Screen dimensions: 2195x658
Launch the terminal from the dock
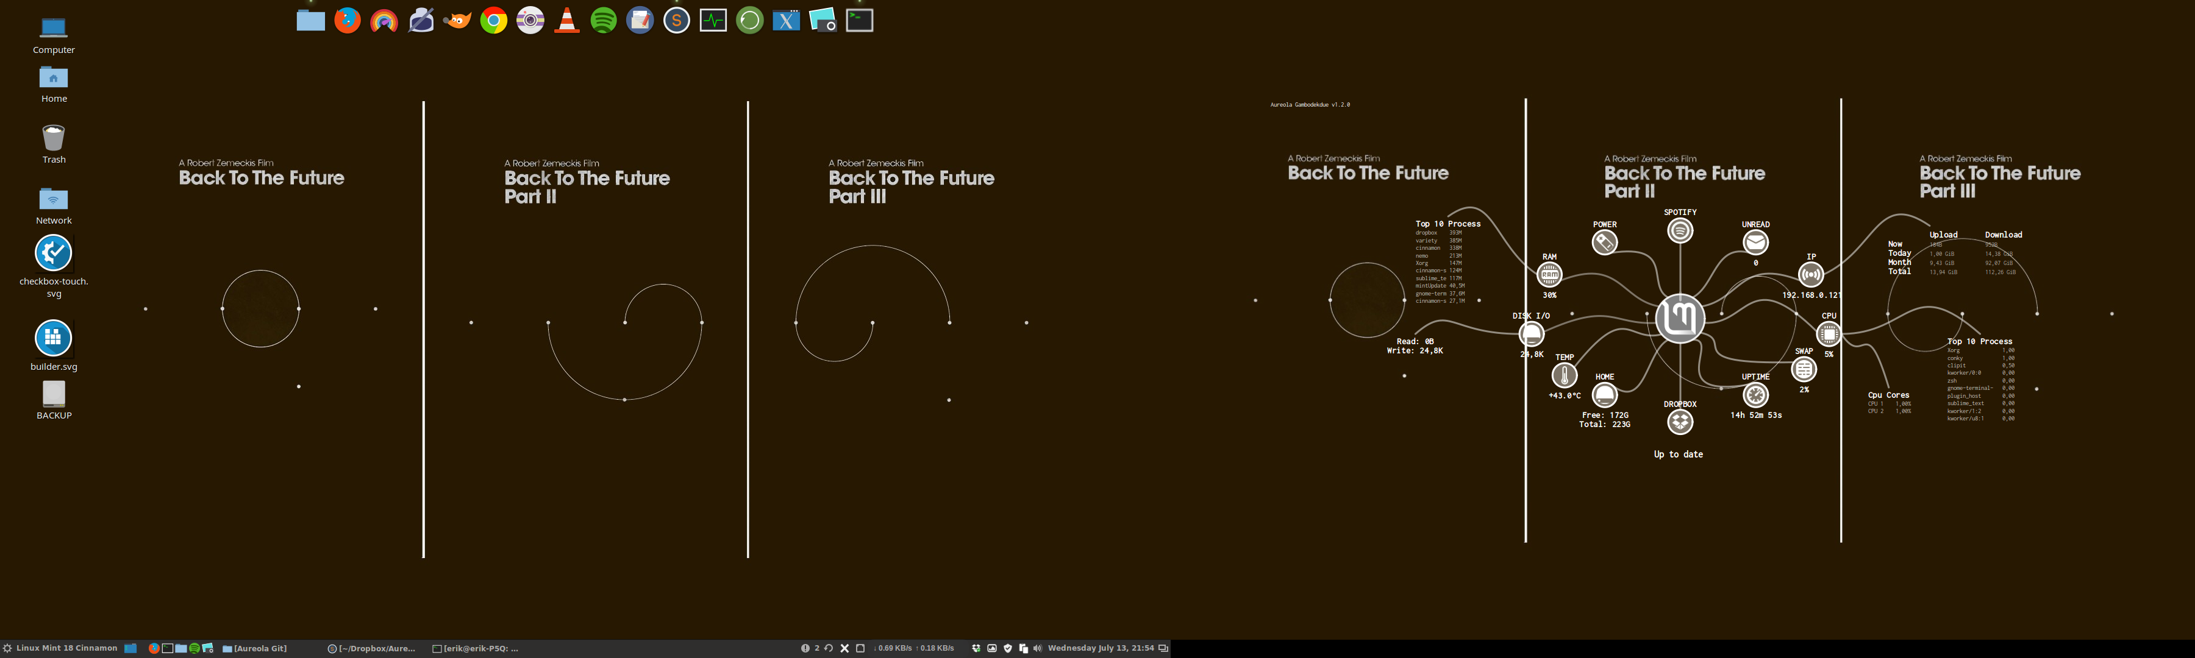(x=859, y=21)
